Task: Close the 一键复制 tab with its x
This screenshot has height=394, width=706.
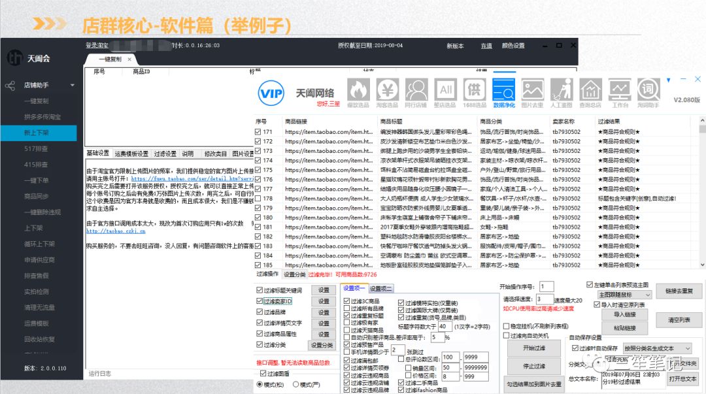Action: tap(129, 59)
